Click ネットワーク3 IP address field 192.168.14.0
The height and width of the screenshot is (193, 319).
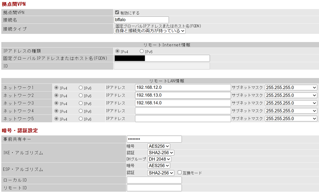pyautogui.click(x=183, y=103)
